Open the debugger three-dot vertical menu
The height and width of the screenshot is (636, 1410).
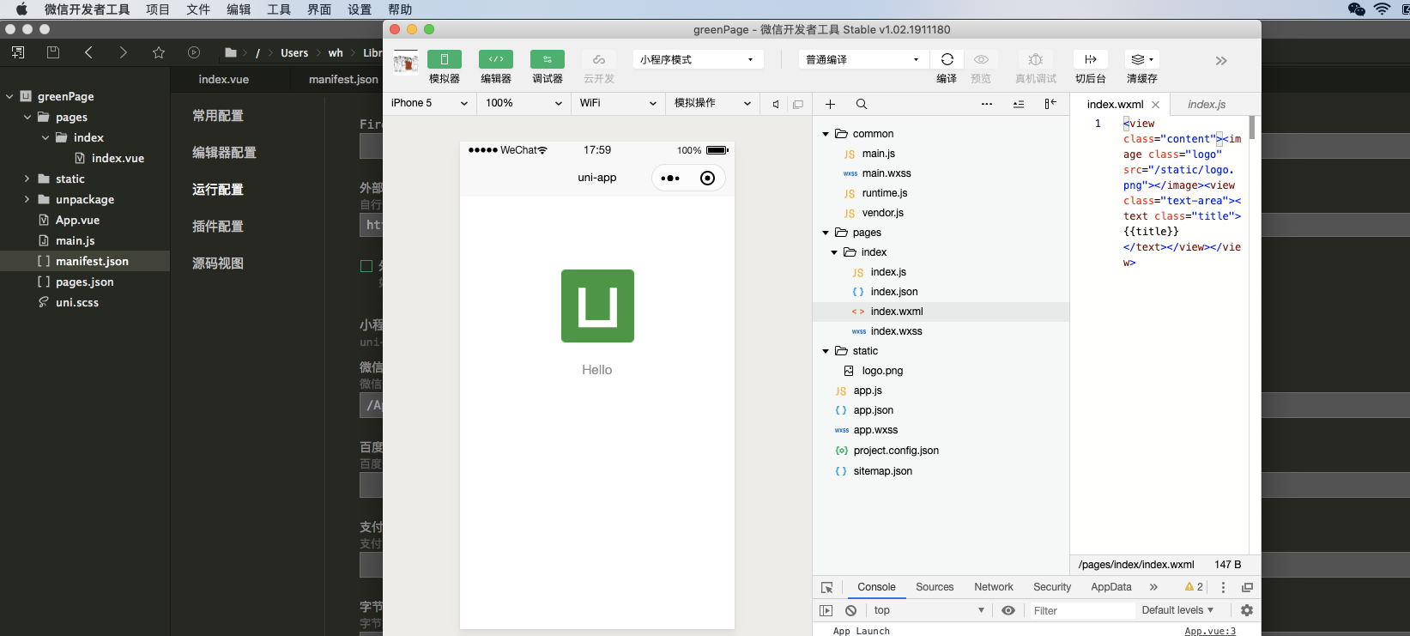1223,587
